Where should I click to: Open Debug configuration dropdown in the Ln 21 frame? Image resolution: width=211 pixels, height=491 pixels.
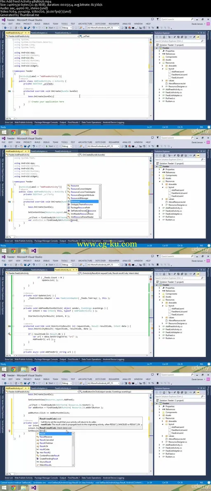point(67,28)
